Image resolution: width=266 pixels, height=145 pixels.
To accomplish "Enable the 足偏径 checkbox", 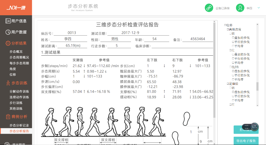I will coord(228,84).
